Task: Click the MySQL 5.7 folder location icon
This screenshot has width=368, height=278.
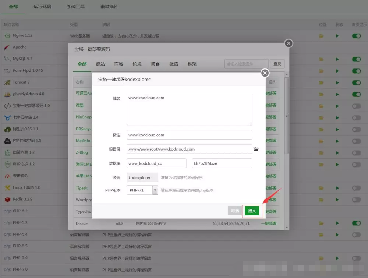Action: point(321,59)
